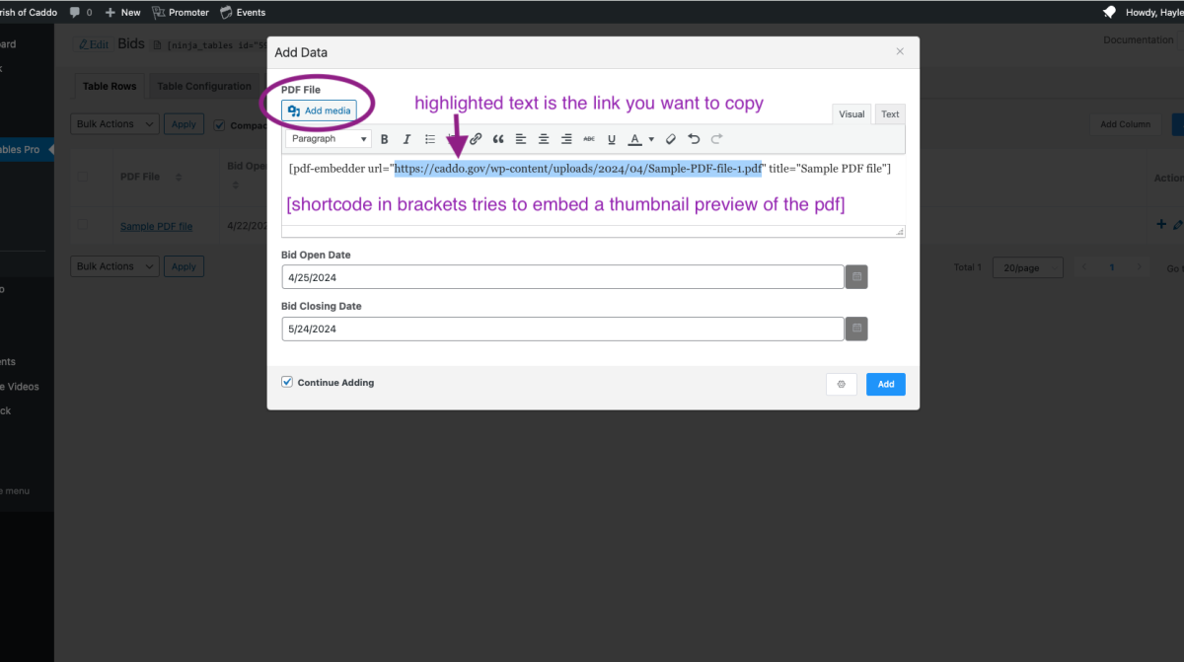
Task: Open the Paragraph format dropdown
Action: click(329, 139)
